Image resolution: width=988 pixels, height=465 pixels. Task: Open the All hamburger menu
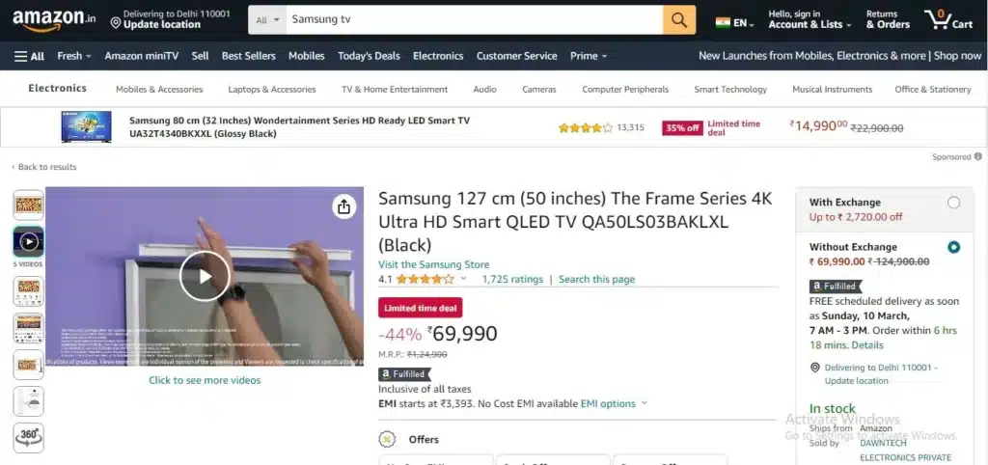[x=30, y=56]
